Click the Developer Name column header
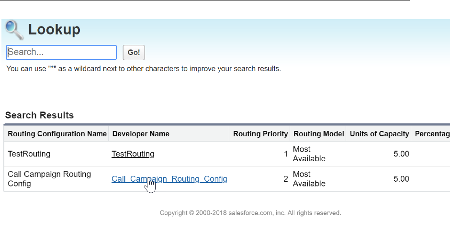Viewport: 450px width, 230px height. (141, 134)
